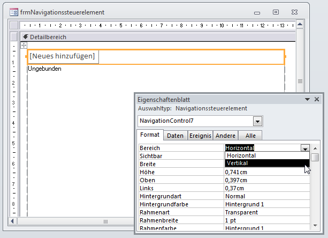Click the property sheet vertical scrollbar thumb

[315, 158]
